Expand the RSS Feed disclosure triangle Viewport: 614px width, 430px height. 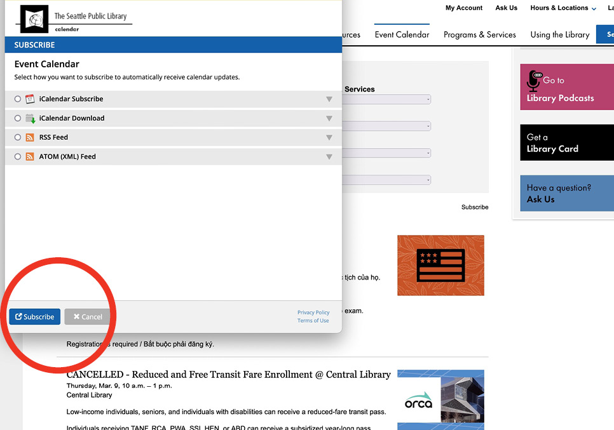[329, 137]
